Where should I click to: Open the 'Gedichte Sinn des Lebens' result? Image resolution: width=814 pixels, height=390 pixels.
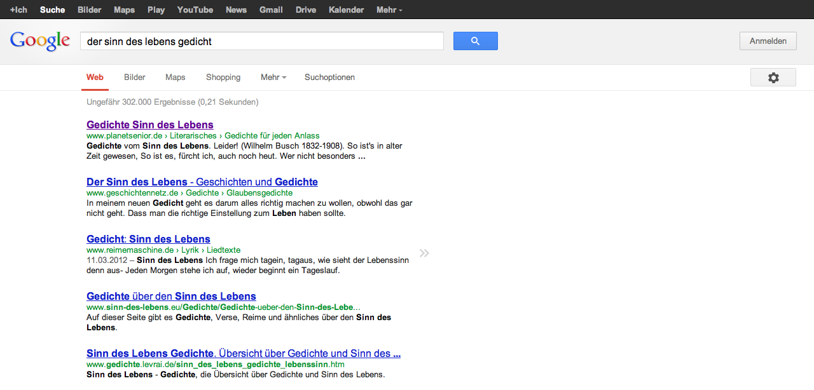(x=150, y=124)
